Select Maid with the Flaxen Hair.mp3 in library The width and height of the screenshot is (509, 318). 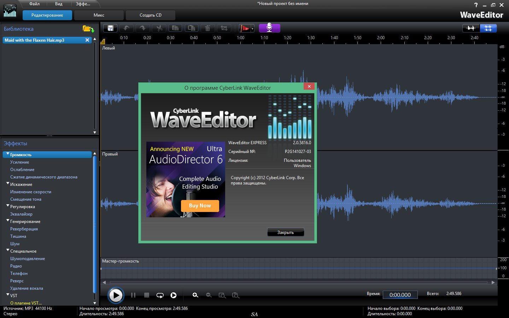(x=47, y=40)
